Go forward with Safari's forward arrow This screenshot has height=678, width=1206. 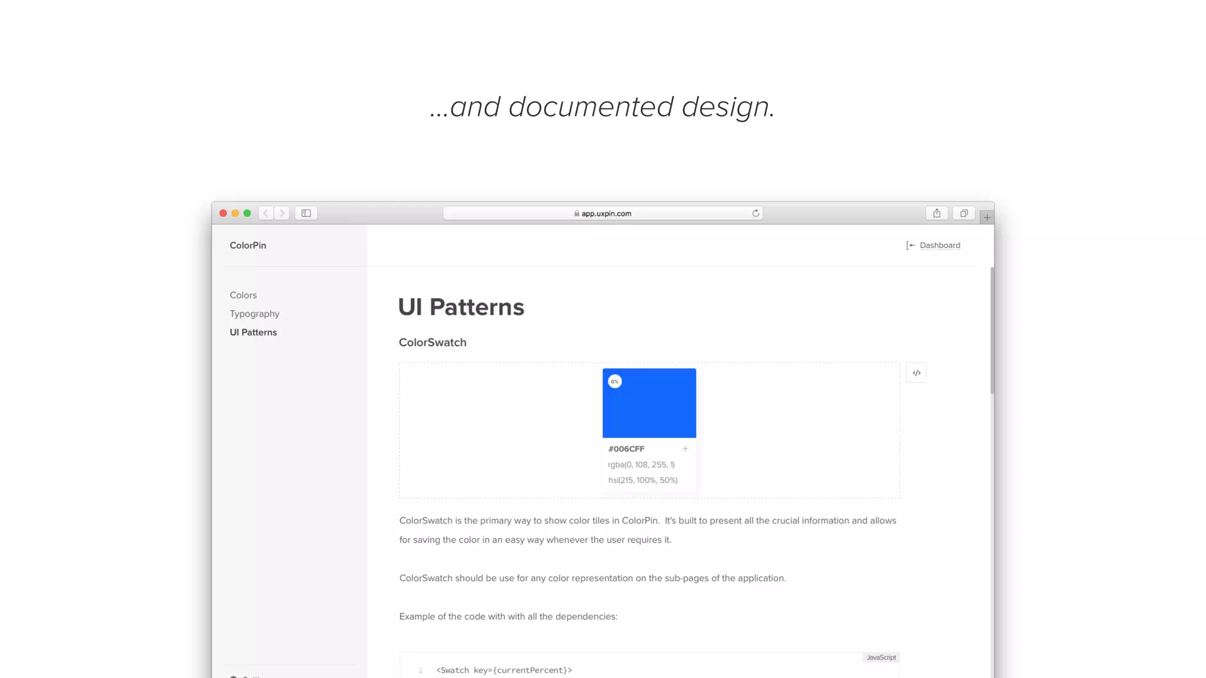click(x=282, y=213)
